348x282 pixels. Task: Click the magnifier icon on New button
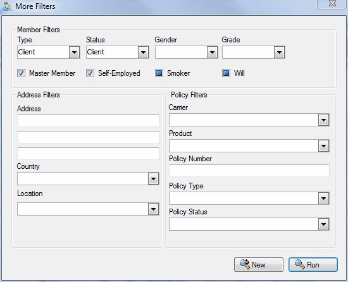point(245,264)
